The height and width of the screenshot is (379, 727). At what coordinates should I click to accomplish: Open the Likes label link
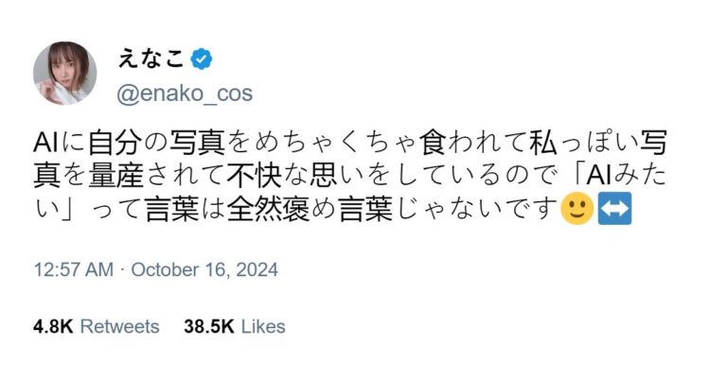[x=263, y=327]
